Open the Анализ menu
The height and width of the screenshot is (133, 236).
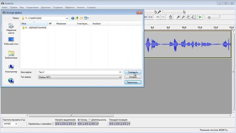coord(81,7)
